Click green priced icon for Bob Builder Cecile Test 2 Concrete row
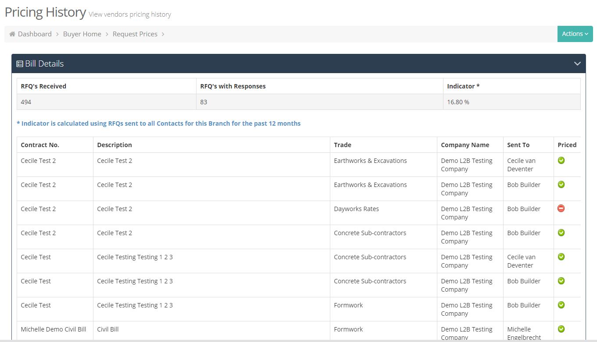This screenshot has width=597, height=342. pyautogui.click(x=561, y=233)
